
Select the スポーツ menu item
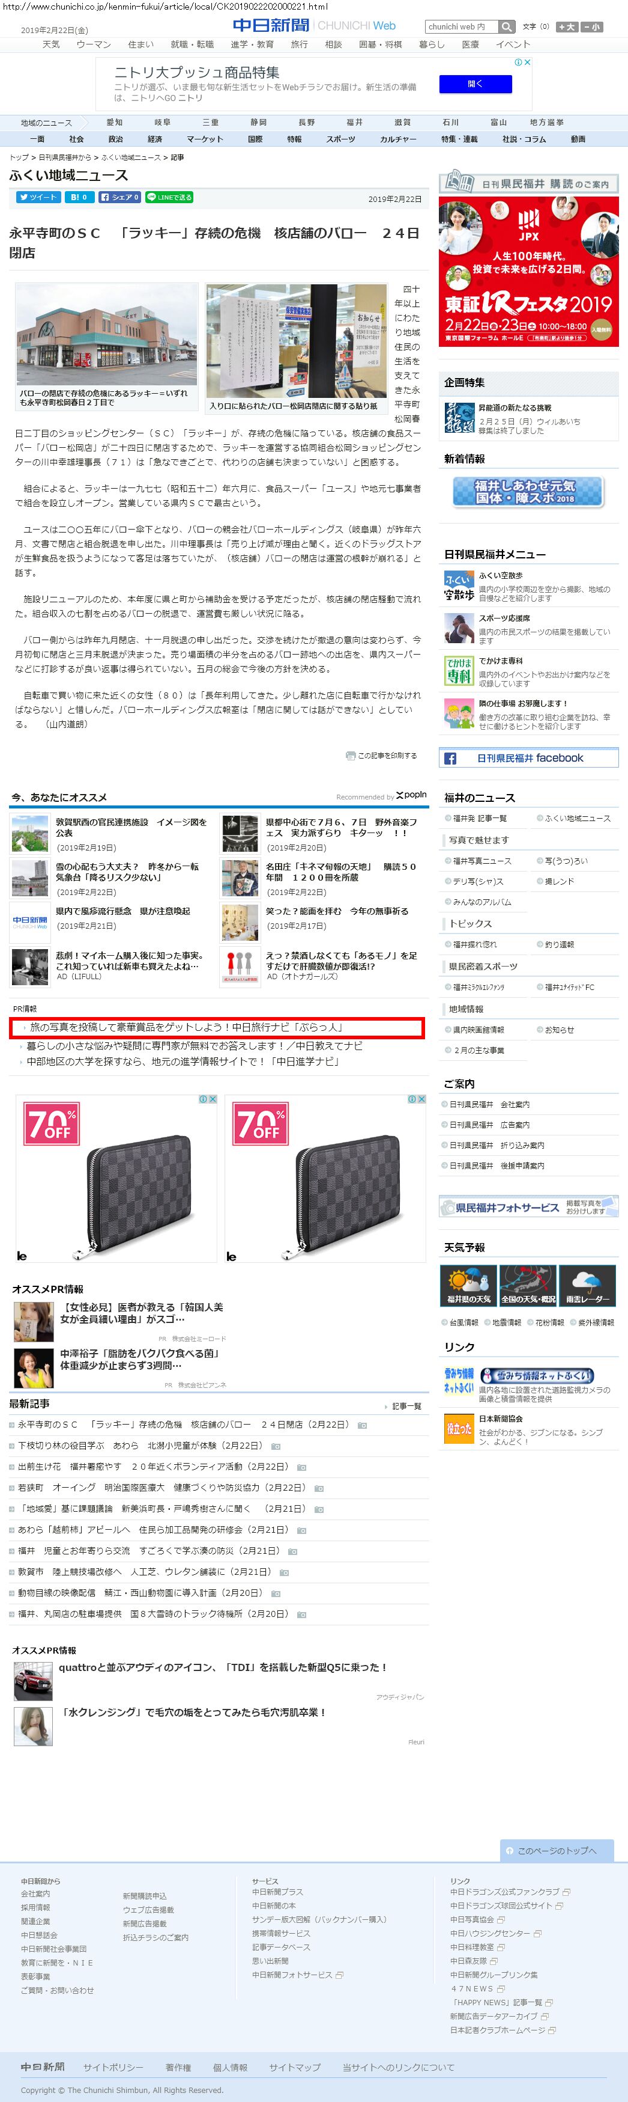tap(340, 139)
